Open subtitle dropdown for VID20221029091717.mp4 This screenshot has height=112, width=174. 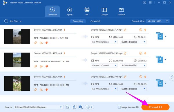point(133,42)
